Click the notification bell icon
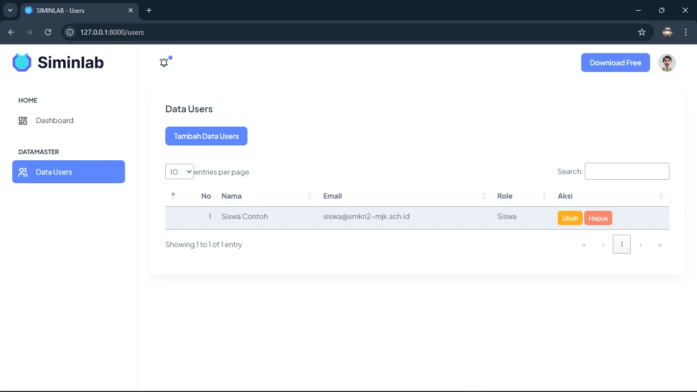 [x=164, y=63]
